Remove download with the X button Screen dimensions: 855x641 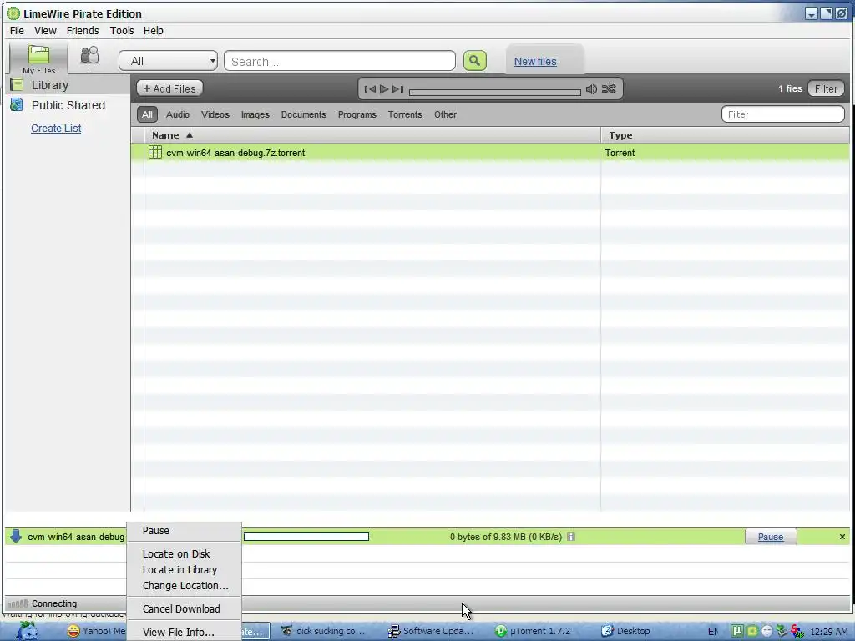click(842, 537)
